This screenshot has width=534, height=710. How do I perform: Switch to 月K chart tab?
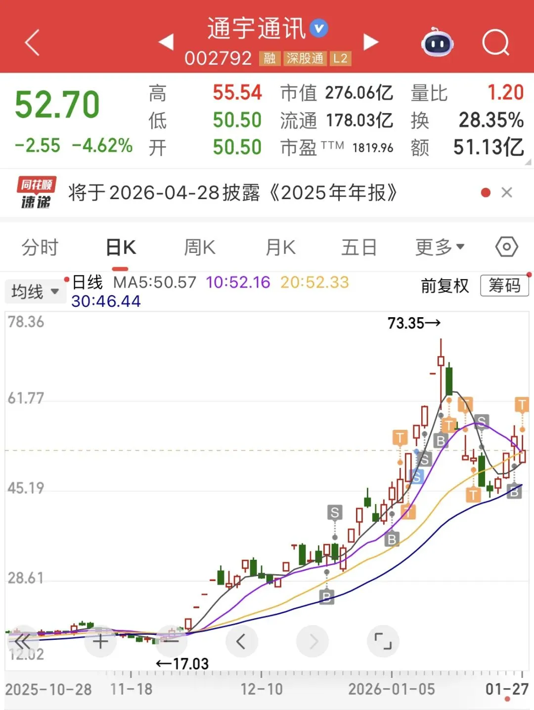point(280,247)
